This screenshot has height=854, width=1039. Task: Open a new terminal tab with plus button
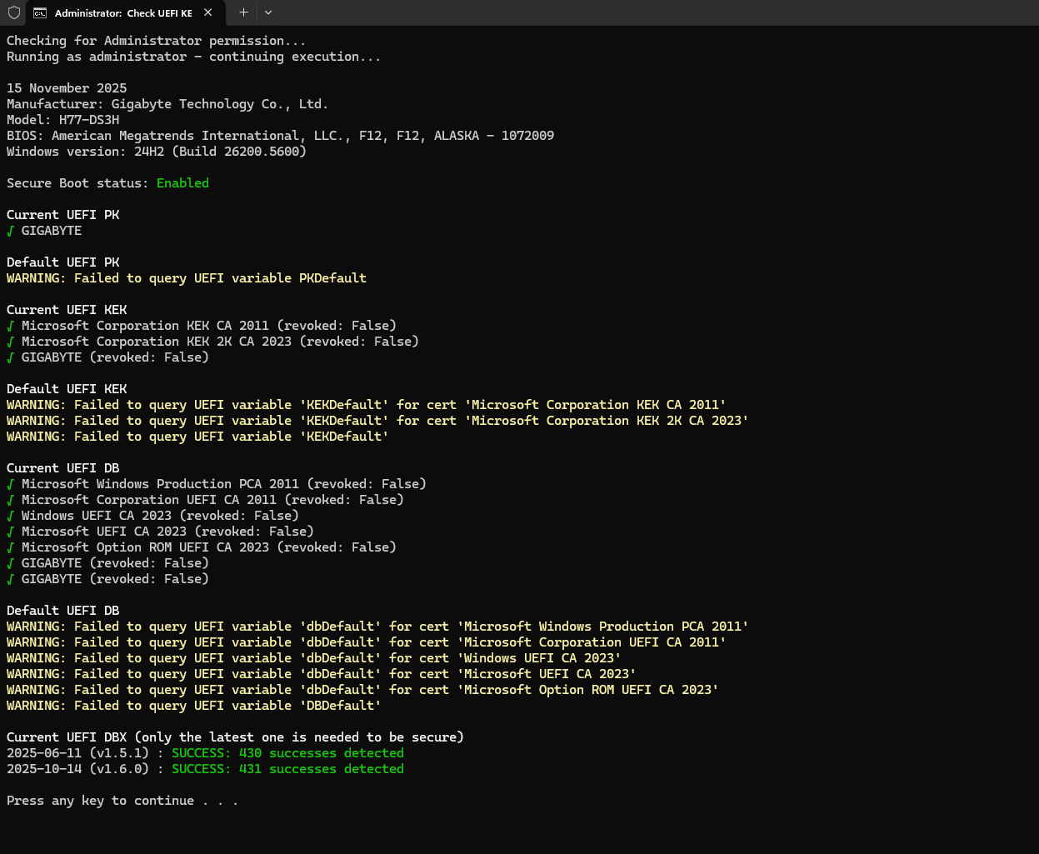tap(243, 12)
